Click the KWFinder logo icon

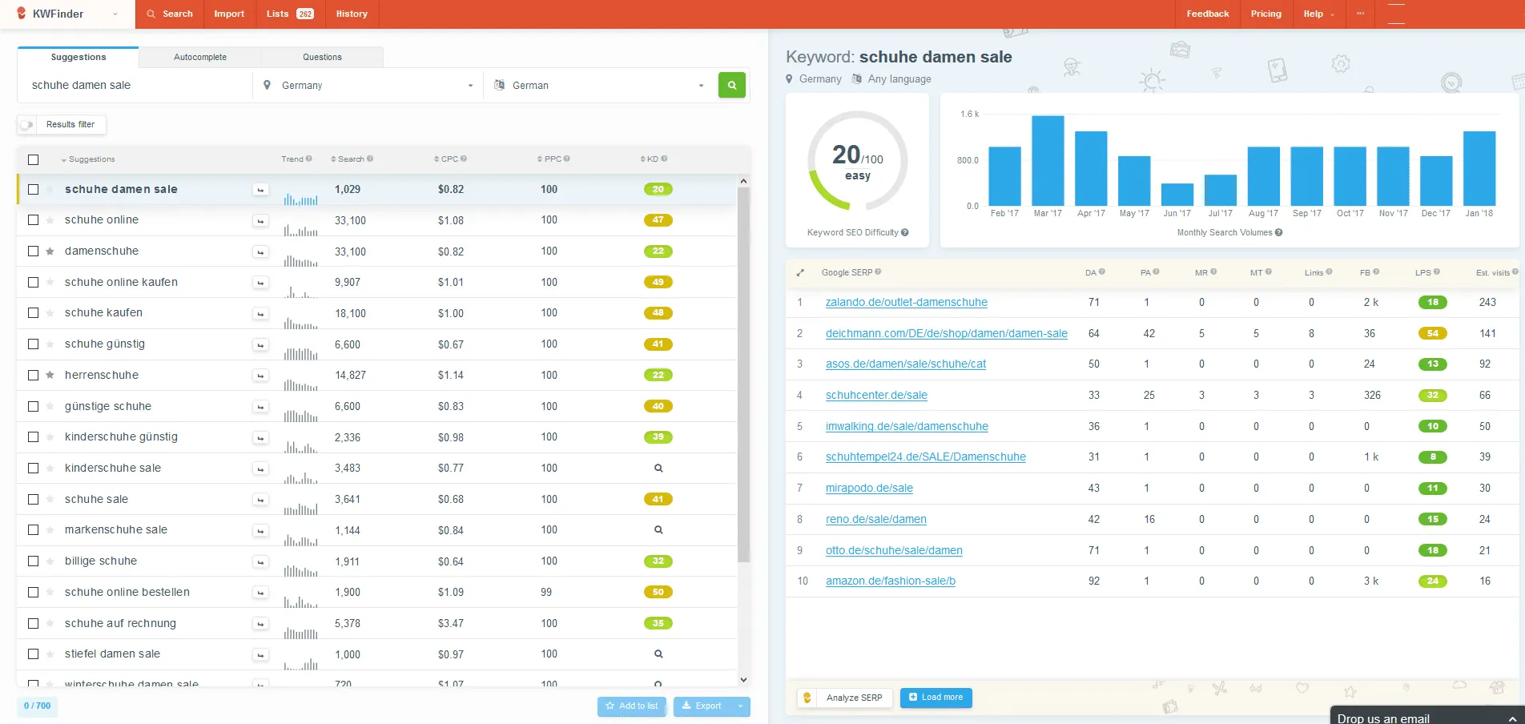[22, 14]
